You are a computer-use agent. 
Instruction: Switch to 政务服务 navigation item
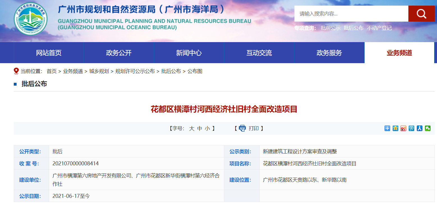click(329, 53)
